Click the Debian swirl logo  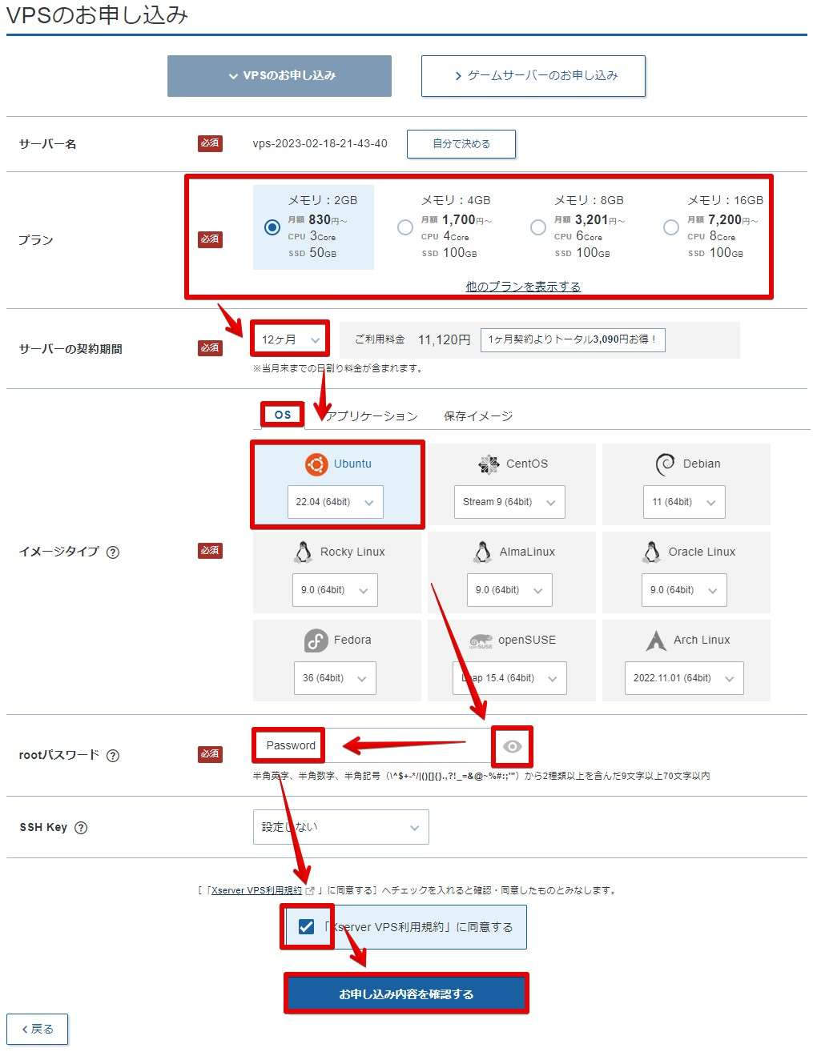665,464
